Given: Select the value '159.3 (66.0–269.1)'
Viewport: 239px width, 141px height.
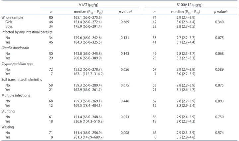Looking at the screenshot, I should point(88,101).
